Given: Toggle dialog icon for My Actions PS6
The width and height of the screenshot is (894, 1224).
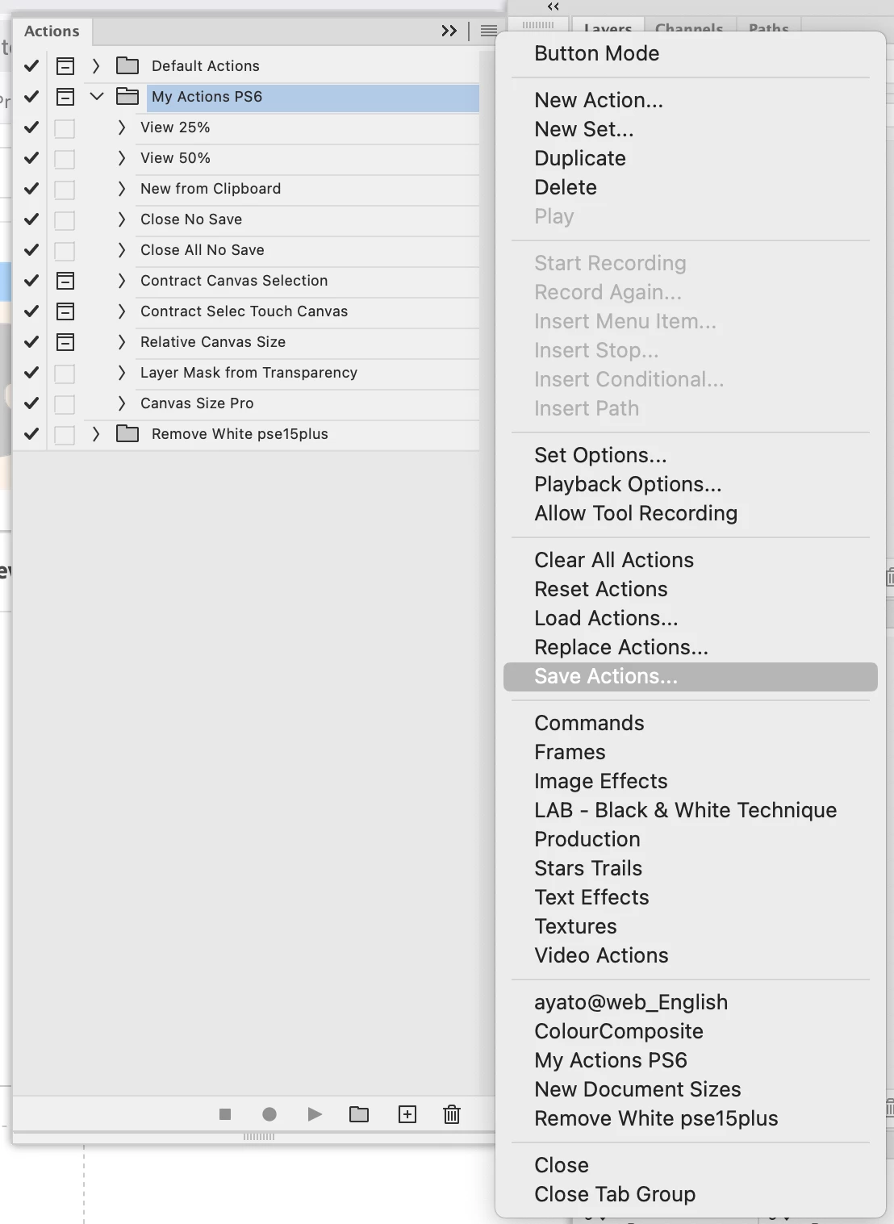Looking at the screenshot, I should click(x=65, y=96).
